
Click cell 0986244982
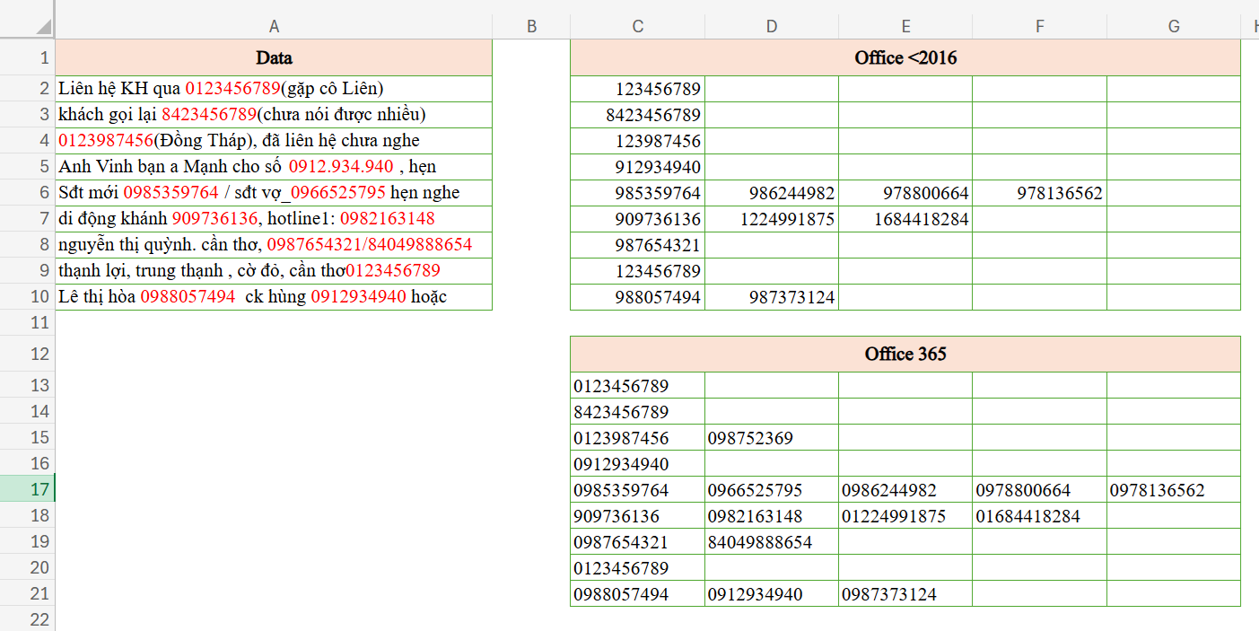coord(905,490)
